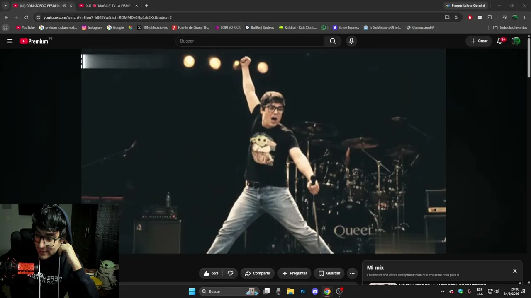Click the Chrome media control icon
Image resolution: width=531 pixels, height=298 pixels.
tap(504, 17)
